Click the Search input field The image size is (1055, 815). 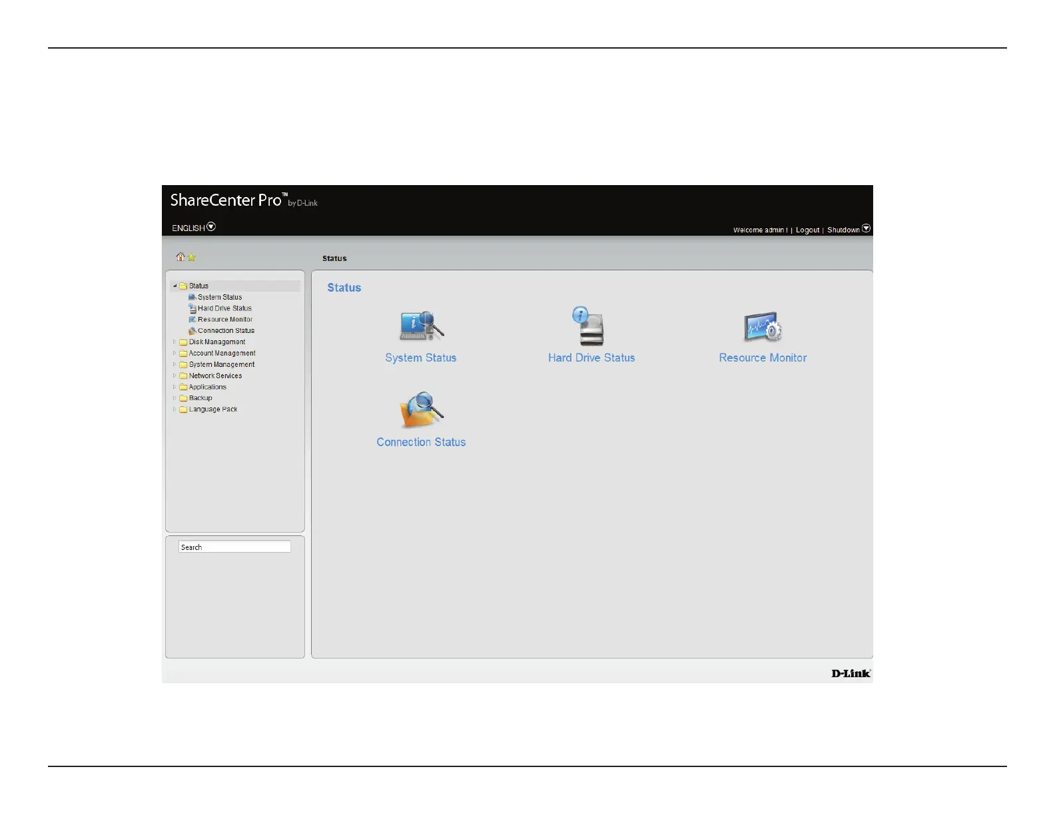pyautogui.click(x=234, y=547)
